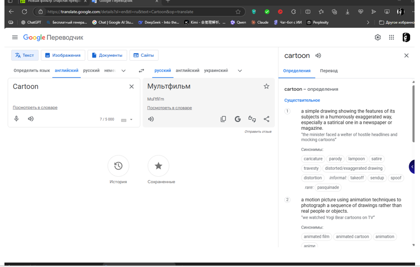Listen to the source text Cartoon

coord(31,118)
